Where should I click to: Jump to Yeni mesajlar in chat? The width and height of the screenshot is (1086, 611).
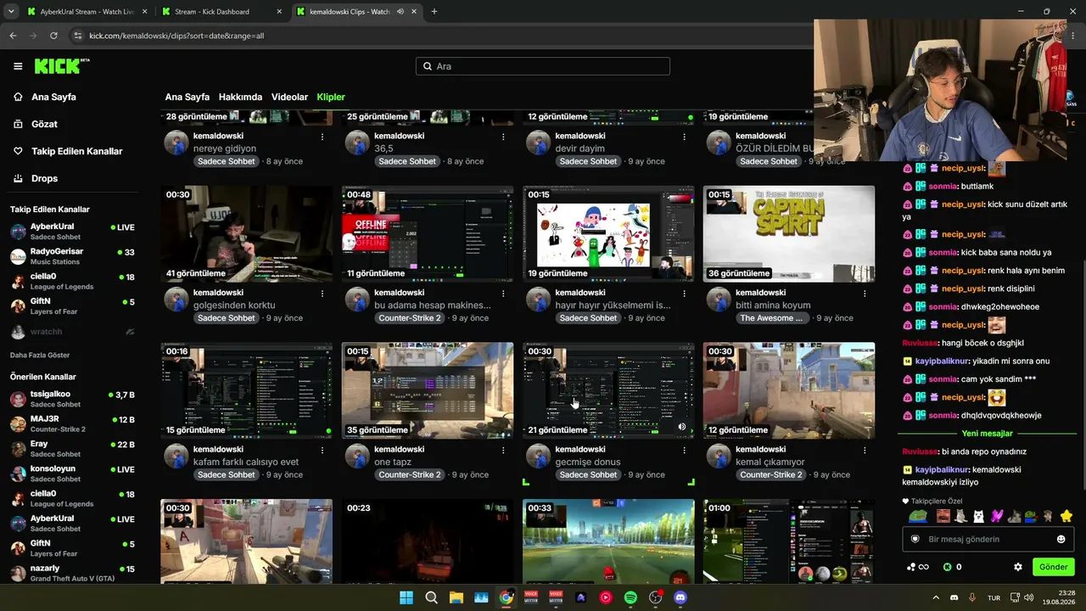(987, 434)
